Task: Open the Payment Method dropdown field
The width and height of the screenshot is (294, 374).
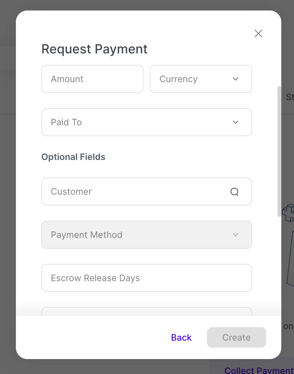Action: (x=140, y=235)
